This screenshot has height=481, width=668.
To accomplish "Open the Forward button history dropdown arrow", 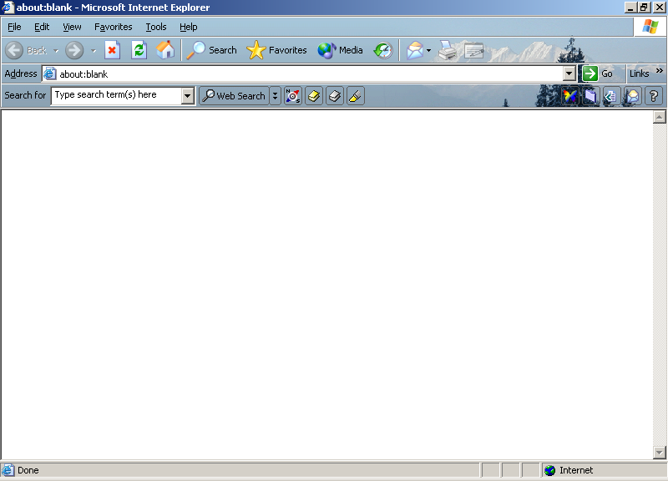I will (94, 51).
